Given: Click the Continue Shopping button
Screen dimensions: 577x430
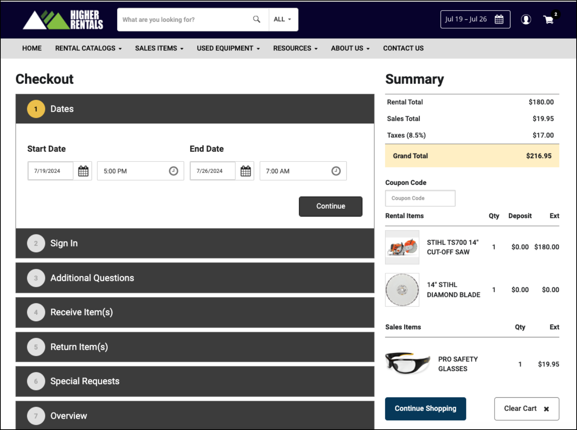Looking at the screenshot, I should click(425, 409).
